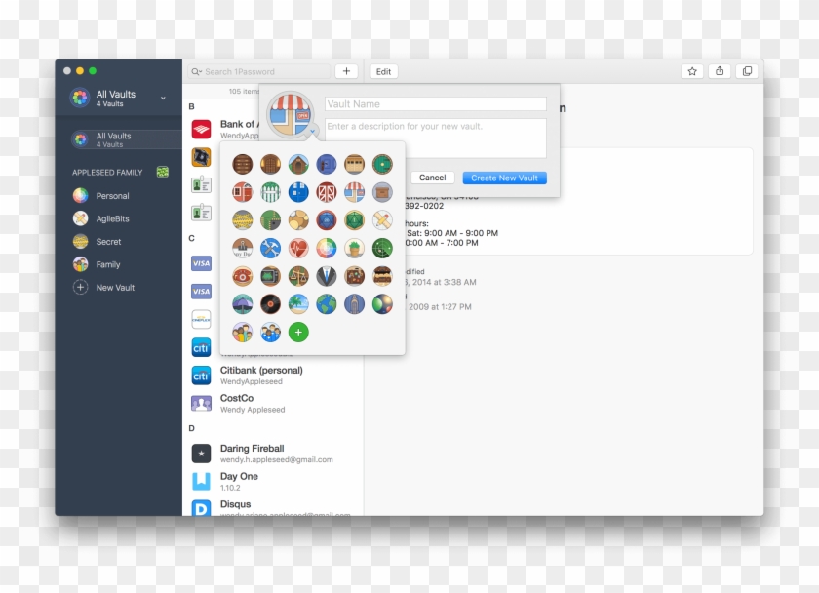Image resolution: width=819 pixels, height=593 pixels.
Task: Select the scales of justice vault icon
Action: pyautogui.click(x=298, y=276)
